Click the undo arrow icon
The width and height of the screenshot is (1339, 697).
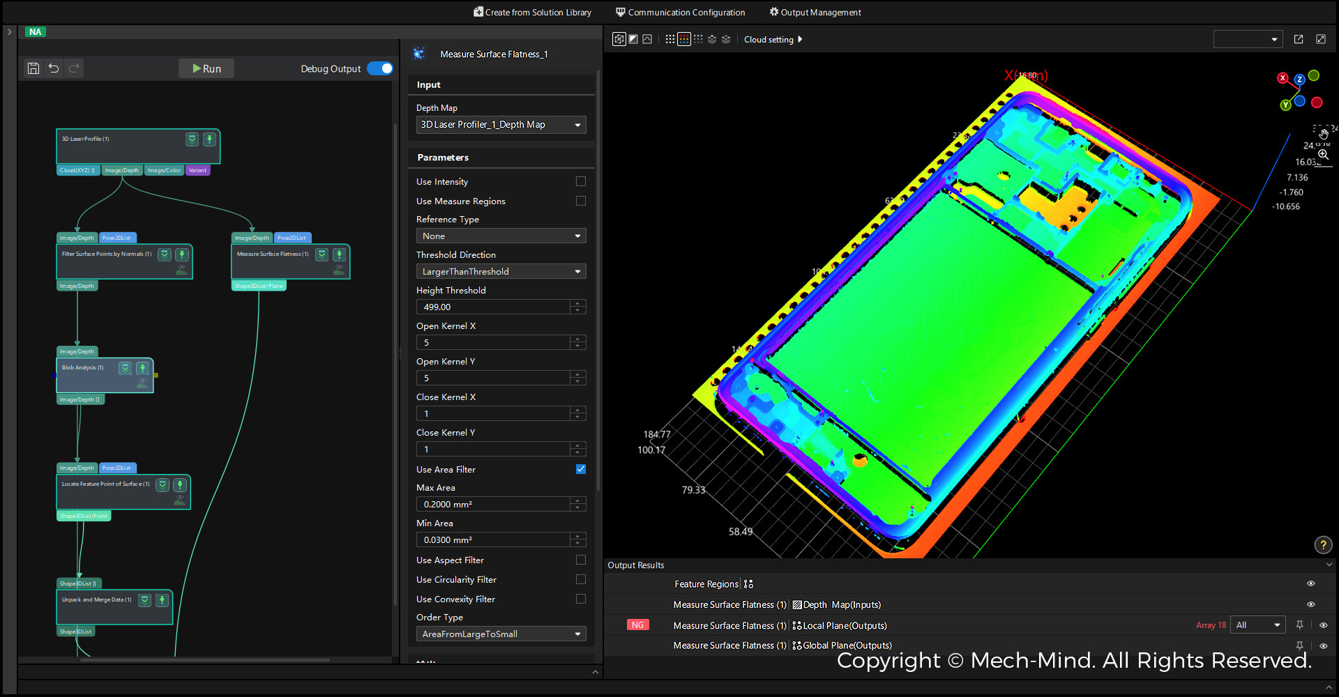(54, 68)
